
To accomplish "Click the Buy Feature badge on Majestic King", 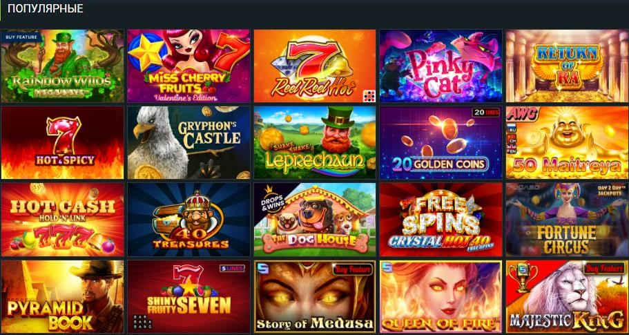I will tap(605, 269).
